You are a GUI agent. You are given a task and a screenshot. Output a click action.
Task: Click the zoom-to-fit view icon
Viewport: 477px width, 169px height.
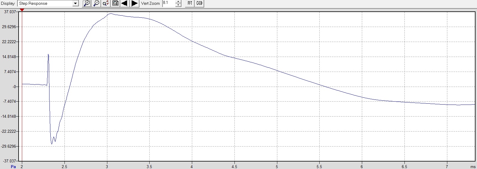[115, 4]
